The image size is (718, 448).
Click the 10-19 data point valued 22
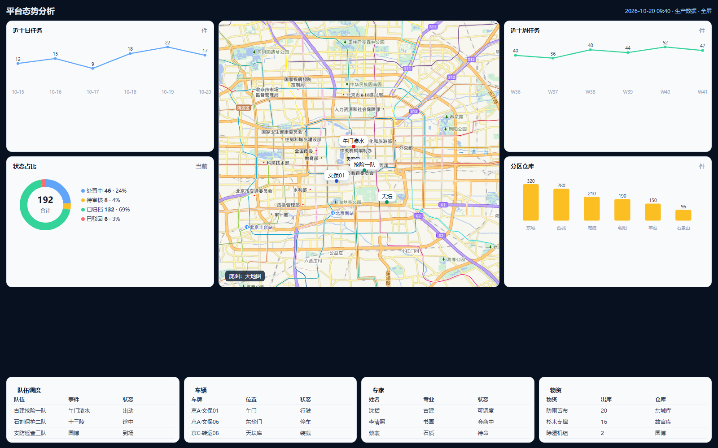[x=167, y=47]
